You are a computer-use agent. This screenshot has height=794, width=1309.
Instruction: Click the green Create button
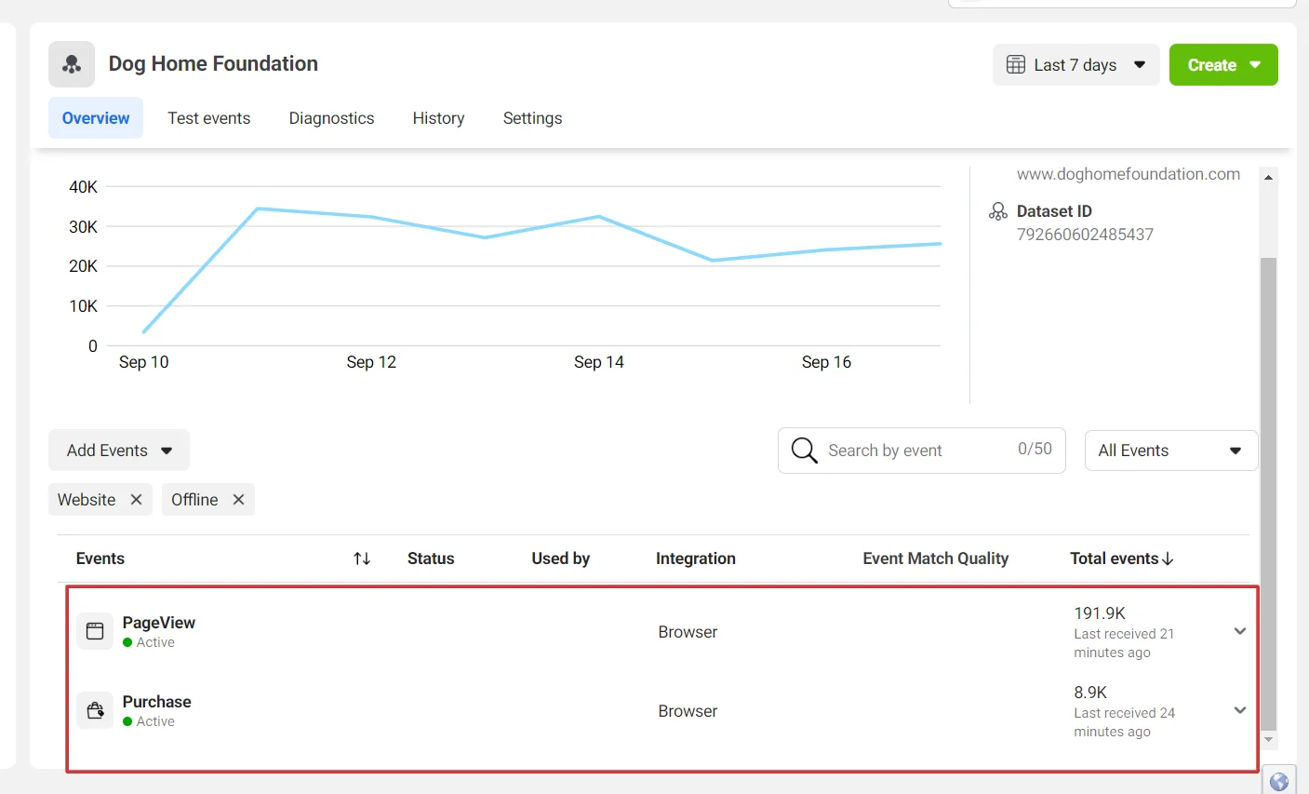pos(1222,65)
